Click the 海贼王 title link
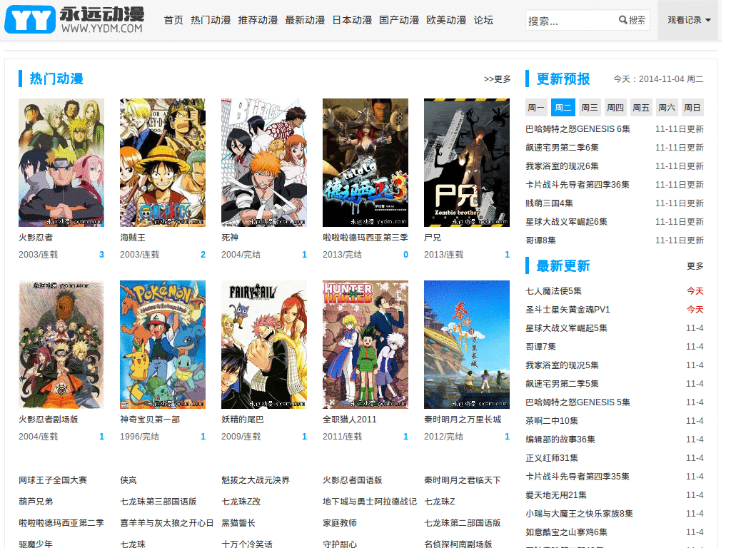Image resolution: width=731 pixels, height=548 pixels. [133, 238]
